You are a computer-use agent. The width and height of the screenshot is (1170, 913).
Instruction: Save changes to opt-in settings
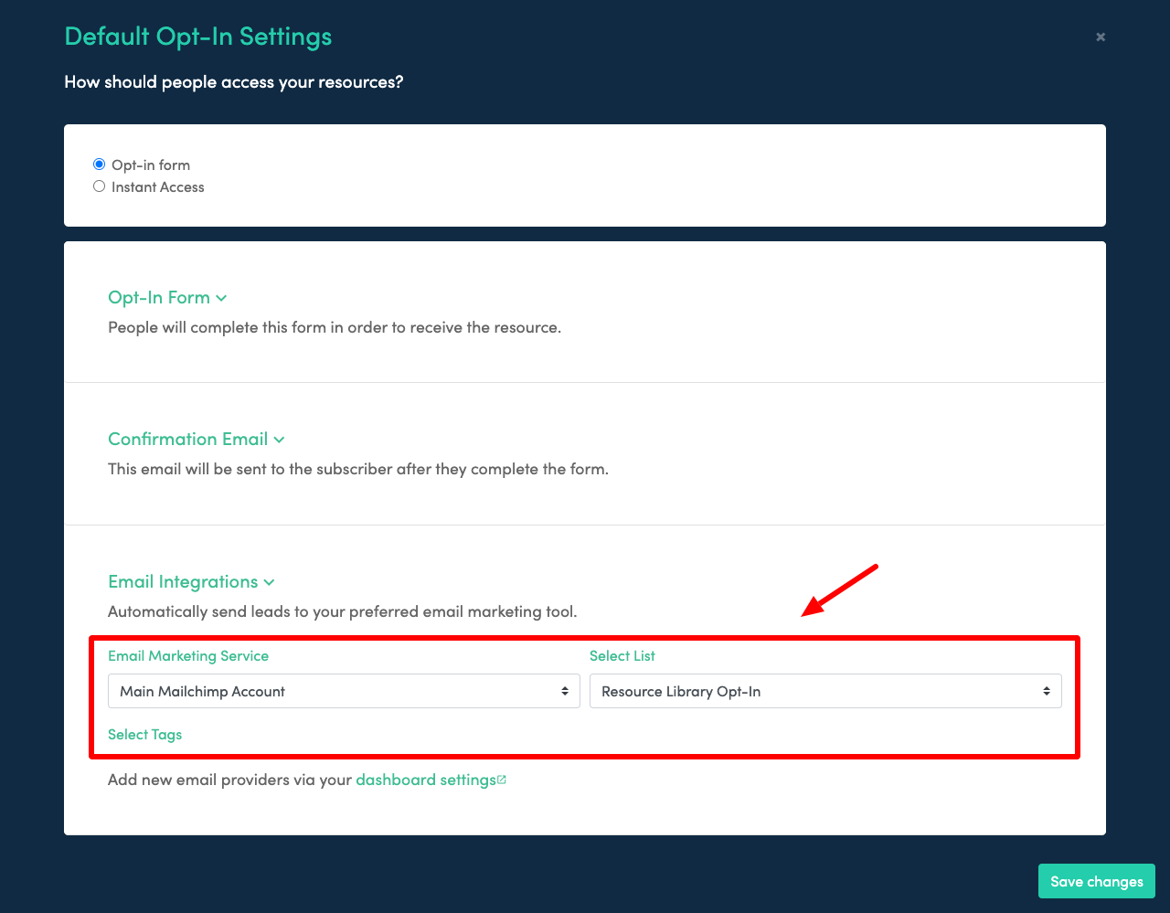[x=1096, y=881]
